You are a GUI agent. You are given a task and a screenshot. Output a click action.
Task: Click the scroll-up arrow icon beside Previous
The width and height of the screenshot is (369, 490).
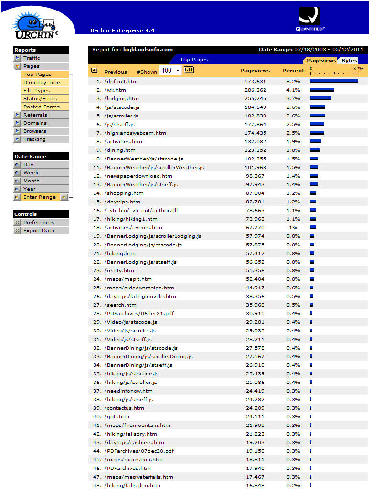click(95, 70)
